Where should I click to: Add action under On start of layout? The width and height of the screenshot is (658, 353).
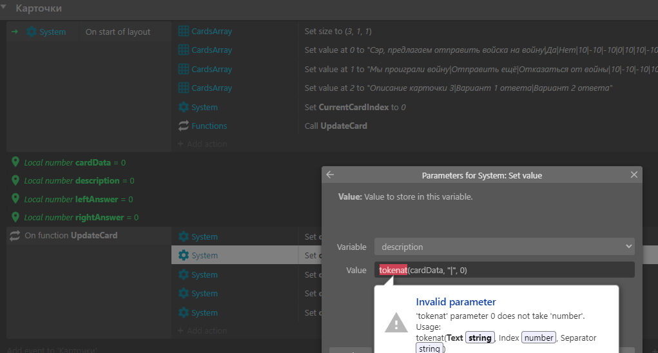coord(202,144)
